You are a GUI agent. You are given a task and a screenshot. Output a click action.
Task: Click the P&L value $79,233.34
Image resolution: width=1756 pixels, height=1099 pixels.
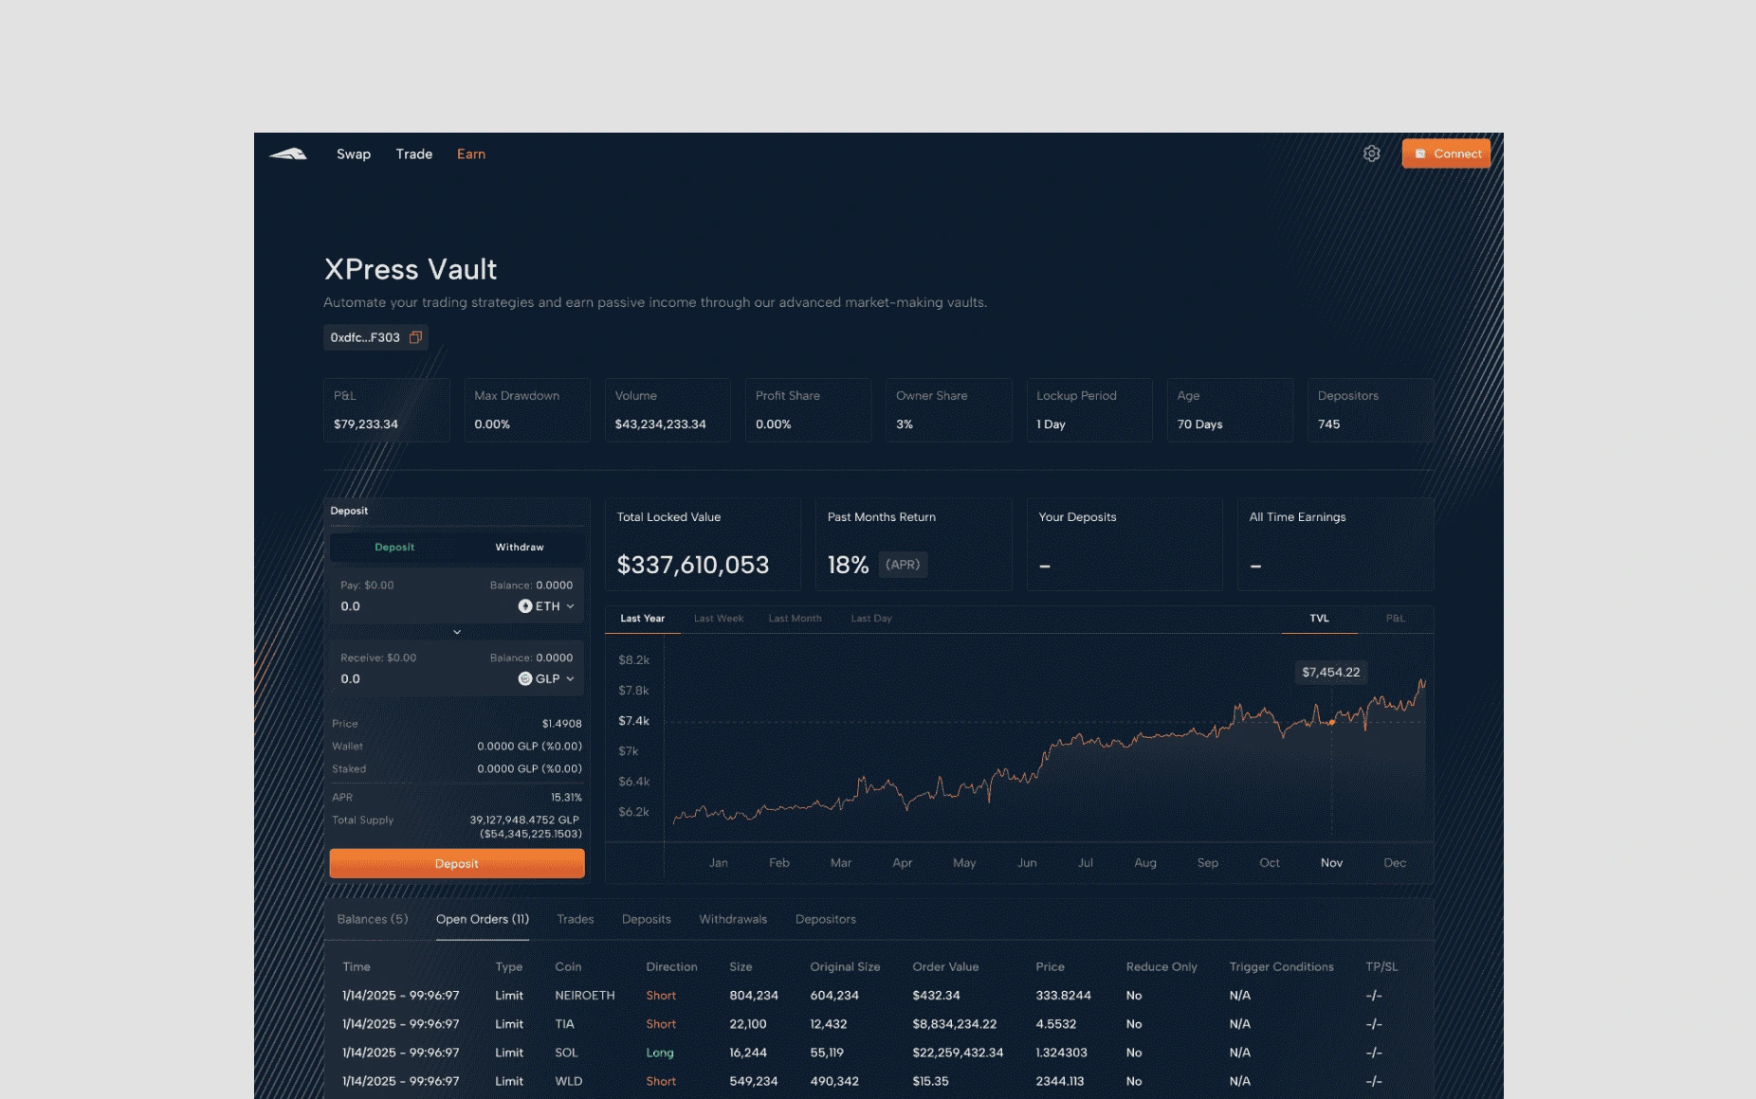[x=366, y=424]
